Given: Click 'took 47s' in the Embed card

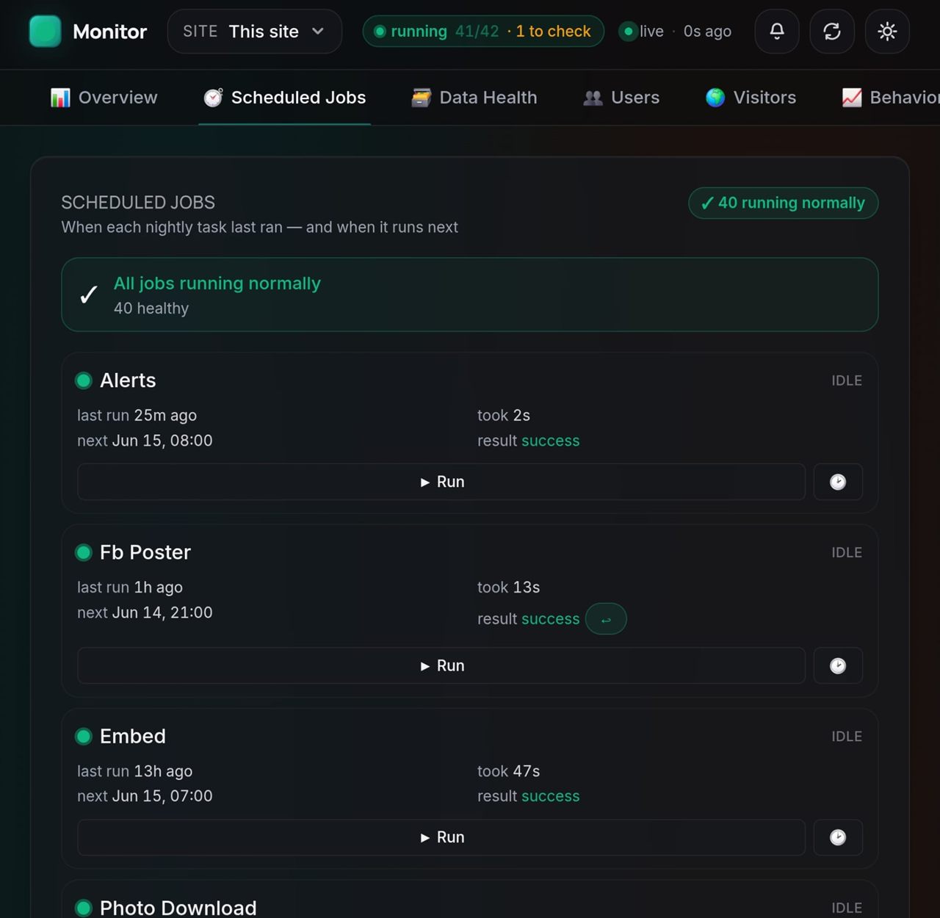Looking at the screenshot, I should (508, 771).
